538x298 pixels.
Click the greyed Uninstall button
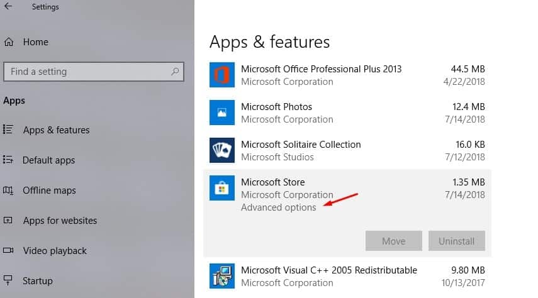457,241
